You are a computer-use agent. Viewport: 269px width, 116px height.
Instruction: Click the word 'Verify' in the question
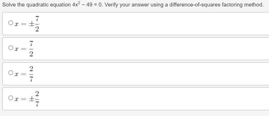[x=111, y=4]
